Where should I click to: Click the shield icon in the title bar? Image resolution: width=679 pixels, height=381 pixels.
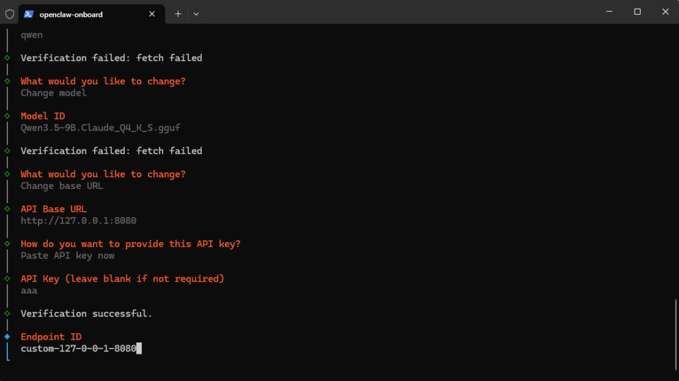pyautogui.click(x=9, y=14)
